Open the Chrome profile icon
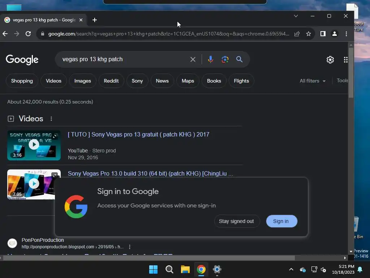370x278 pixels. tap(334, 34)
